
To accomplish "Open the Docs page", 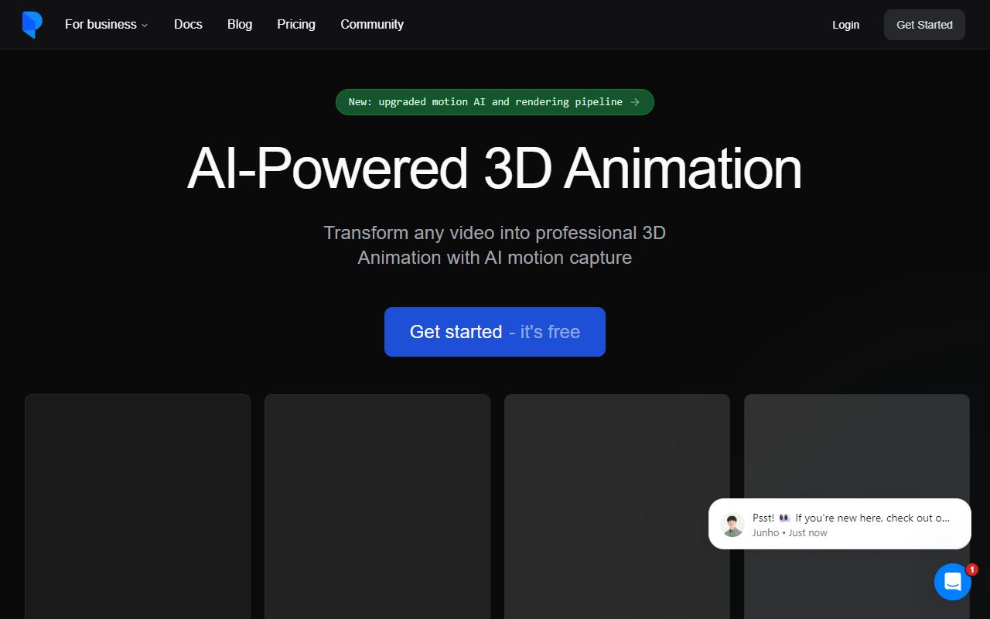I will [188, 24].
